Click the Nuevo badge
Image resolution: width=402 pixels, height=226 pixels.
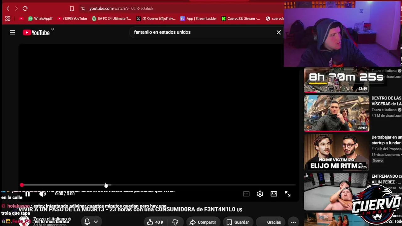[378, 160]
